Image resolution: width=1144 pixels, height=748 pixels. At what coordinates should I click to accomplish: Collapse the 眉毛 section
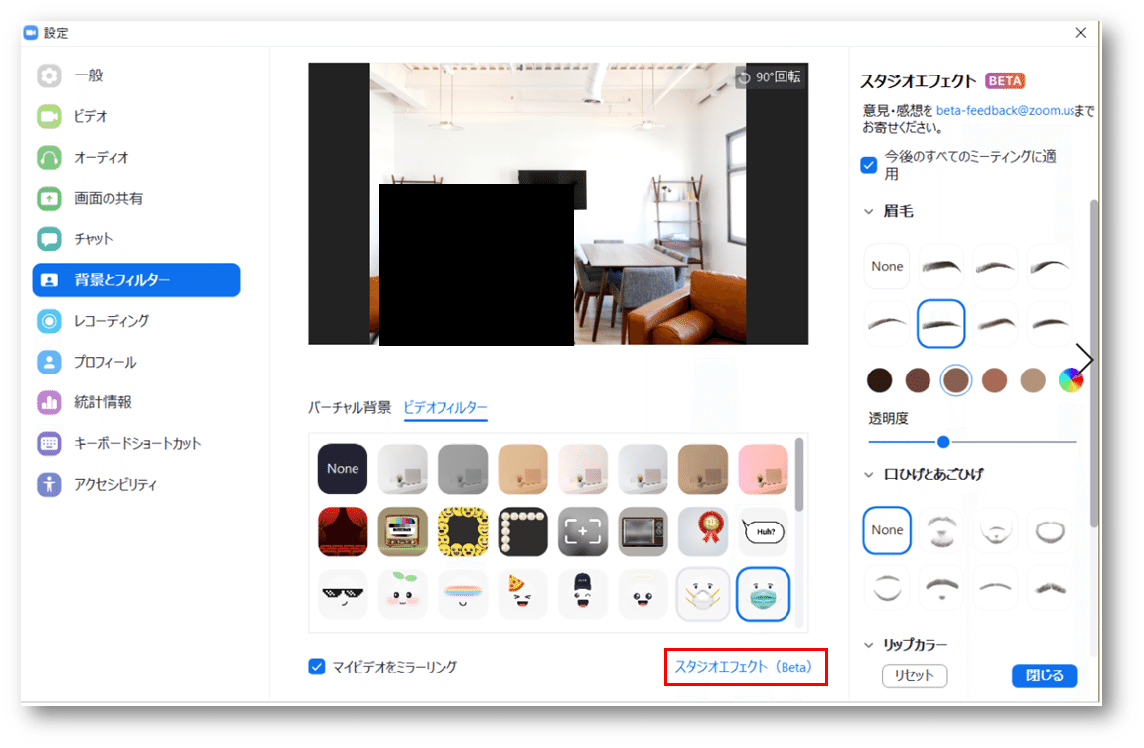(868, 211)
